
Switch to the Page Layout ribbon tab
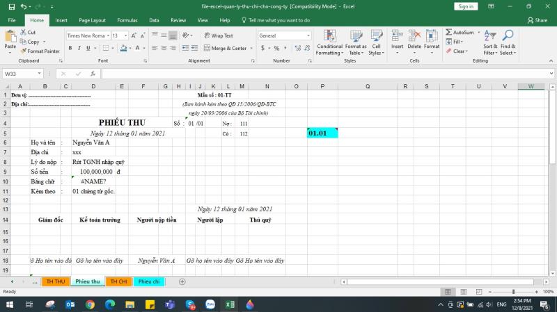pos(92,20)
